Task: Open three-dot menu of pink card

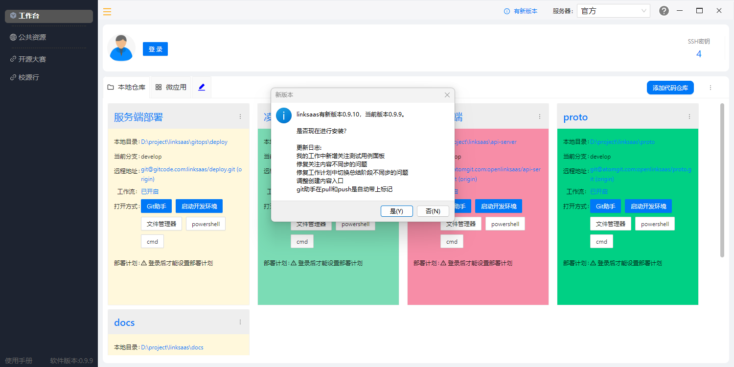Action: coord(540,116)
